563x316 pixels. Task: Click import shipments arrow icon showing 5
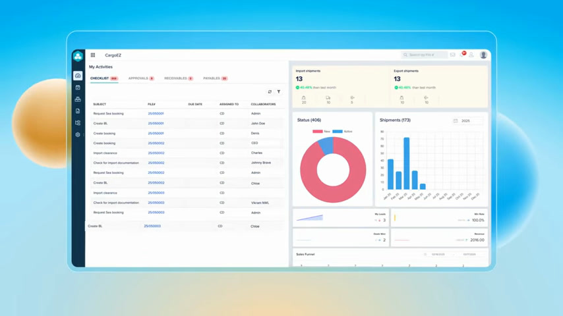click(352, 97)
